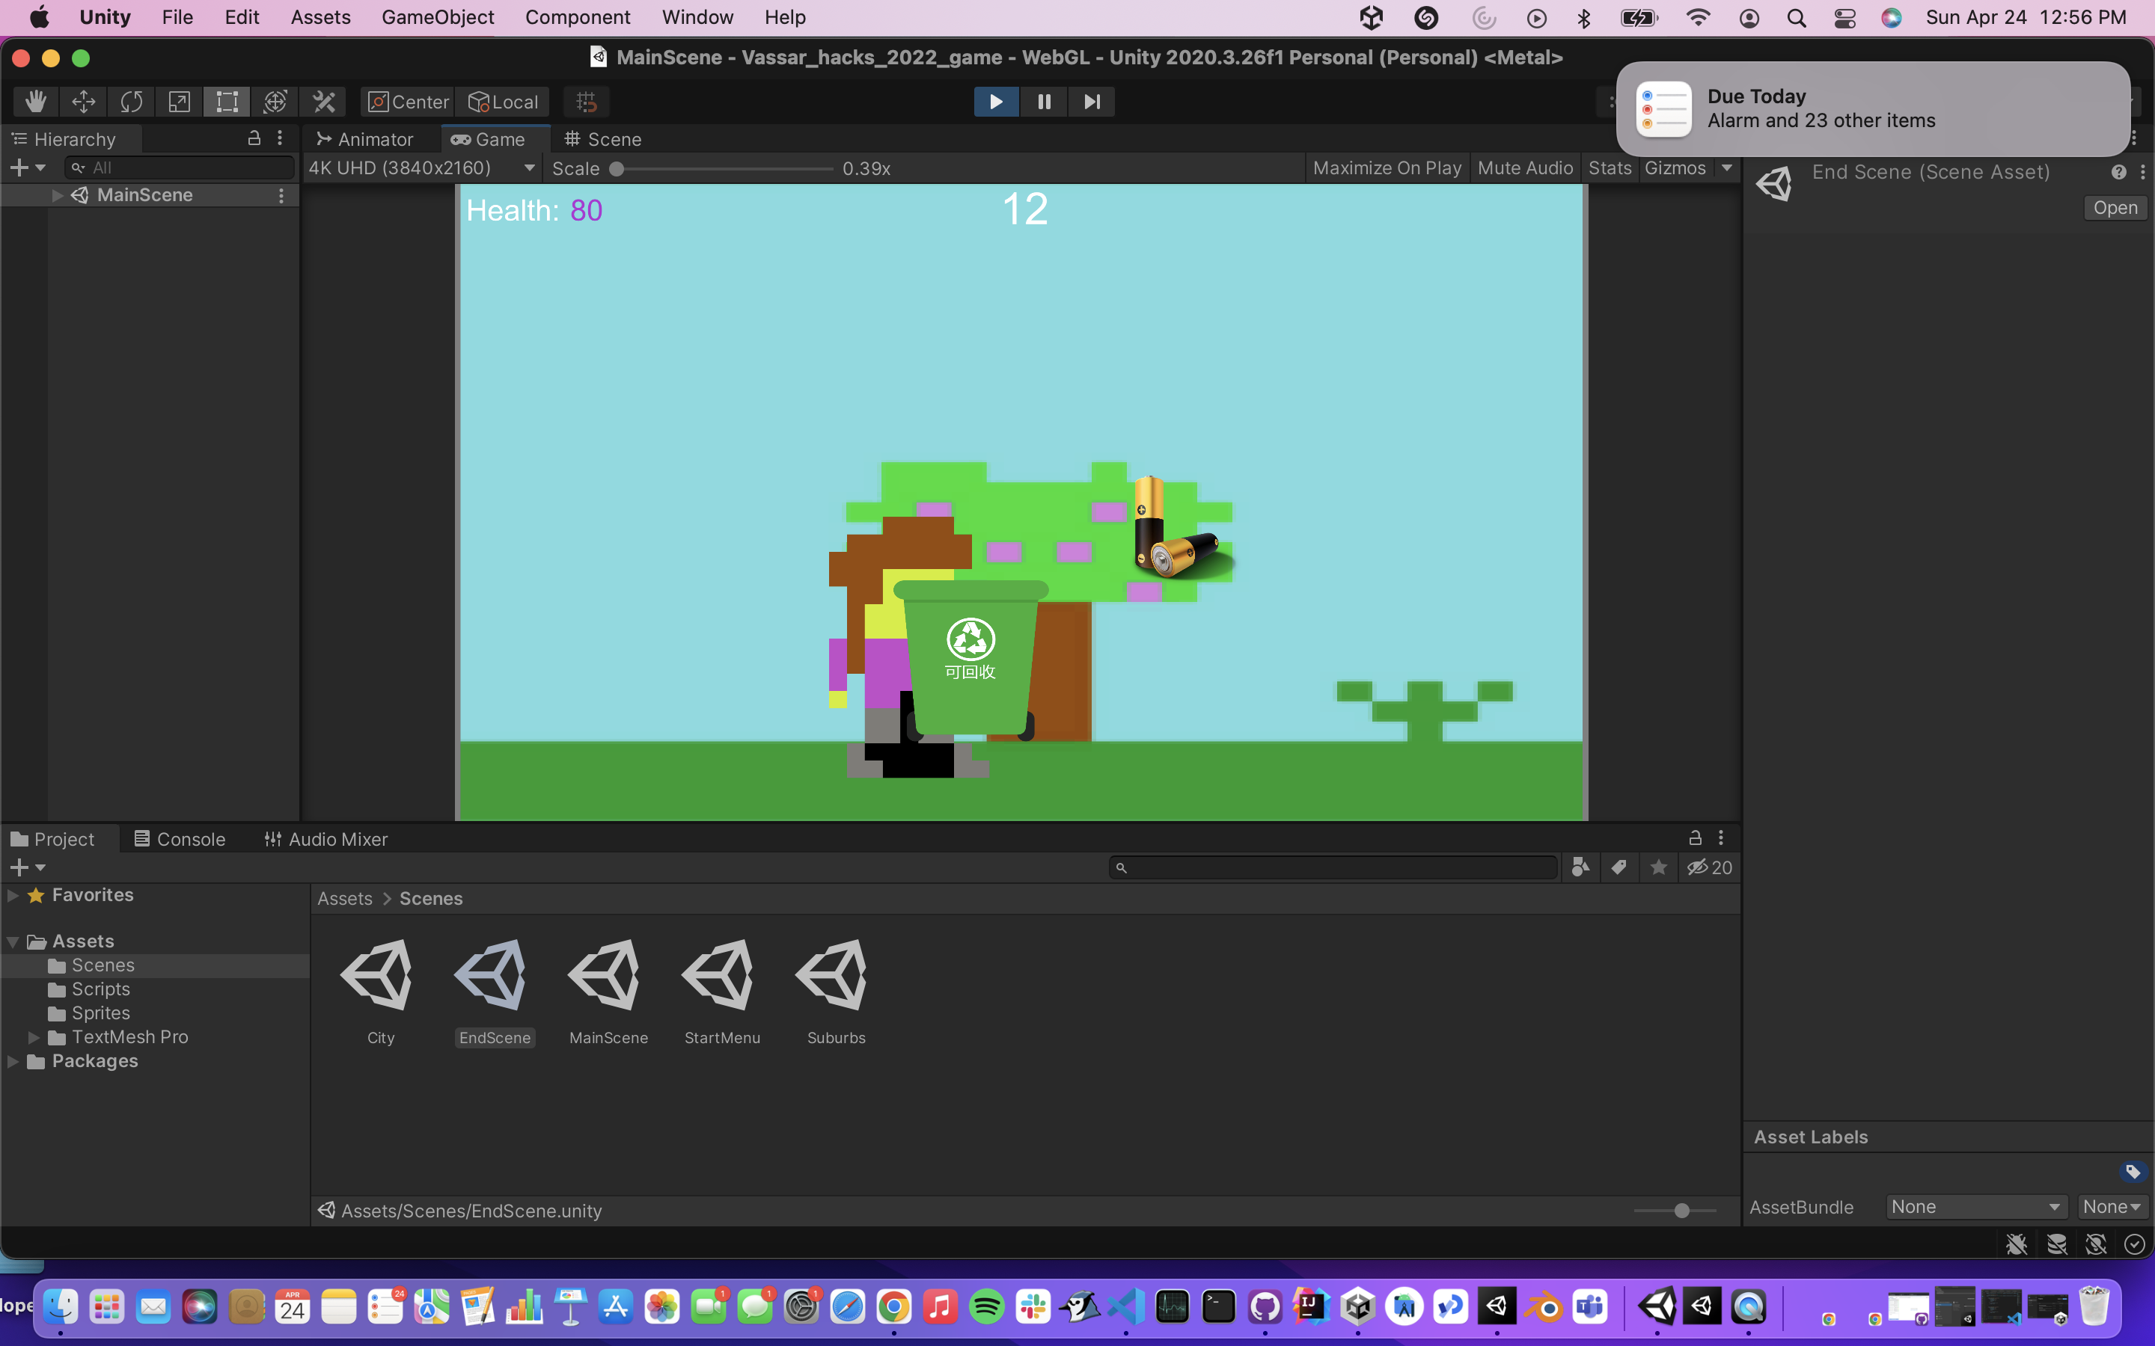The width and height of the screenshot is (2155, 1346).
Task: Select the Rect Transform tool
Action: point(227,102)
